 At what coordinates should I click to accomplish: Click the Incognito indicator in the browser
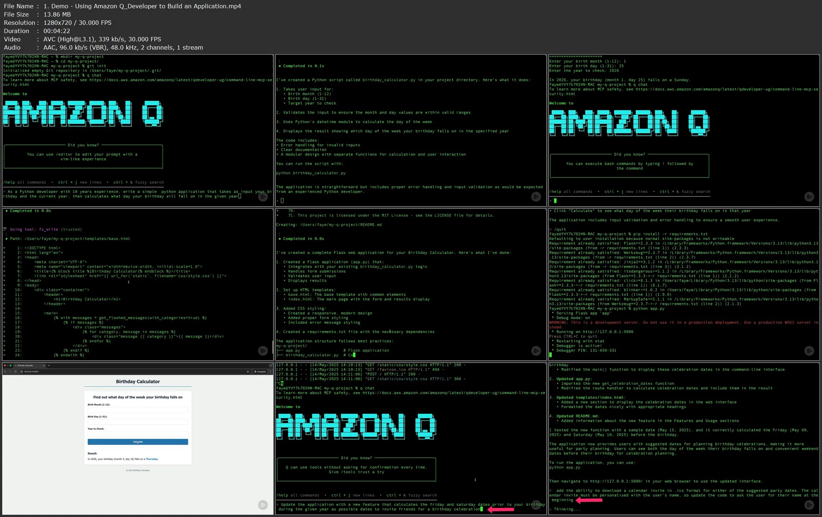(x=260, y=371)
